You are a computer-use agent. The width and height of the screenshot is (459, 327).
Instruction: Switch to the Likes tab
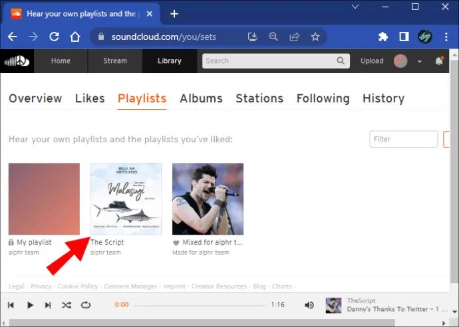pos(90,98)
